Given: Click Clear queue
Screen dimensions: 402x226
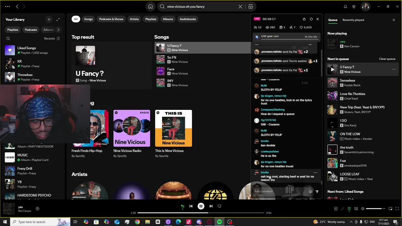Looking at the screenshot, I should (x=387, y=59).
